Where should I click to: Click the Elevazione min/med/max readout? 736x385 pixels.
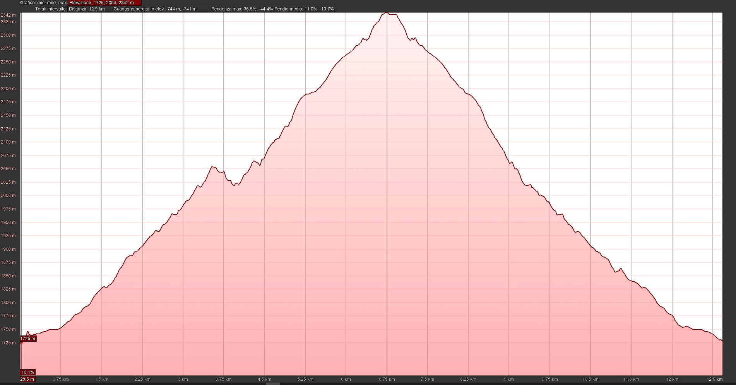101,3
